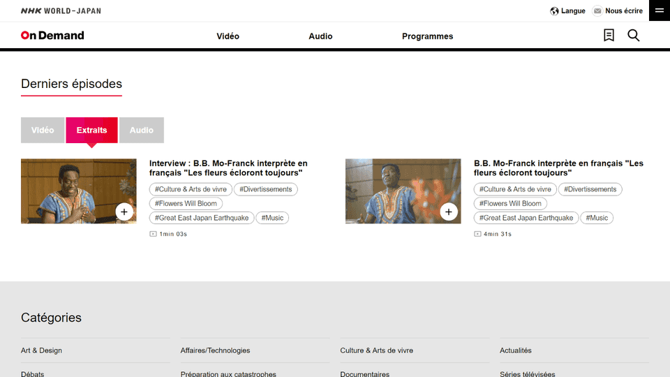Open Programmes in the navigation bar

point(427,36)
